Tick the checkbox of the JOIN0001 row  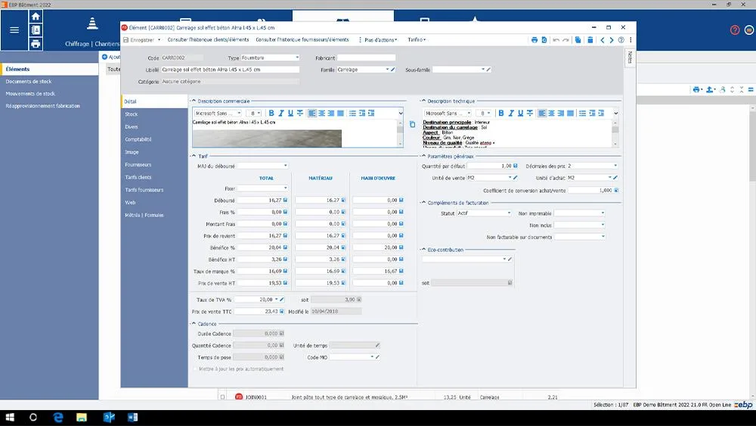pos(222,397)
